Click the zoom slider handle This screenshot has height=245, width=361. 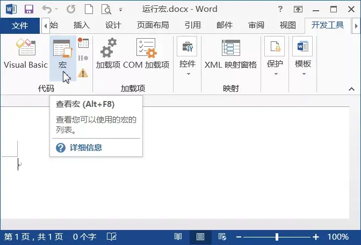point(277,236)
